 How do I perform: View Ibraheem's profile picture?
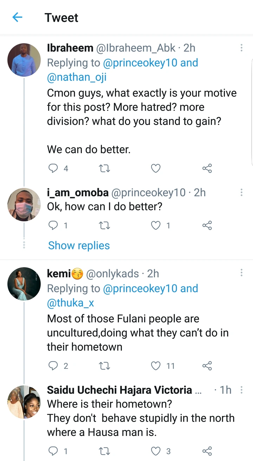[24, 60]
